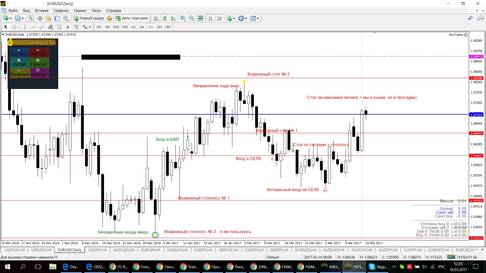486x273 pixels.
Task: Click the Close all button
Action: (39, 62)
